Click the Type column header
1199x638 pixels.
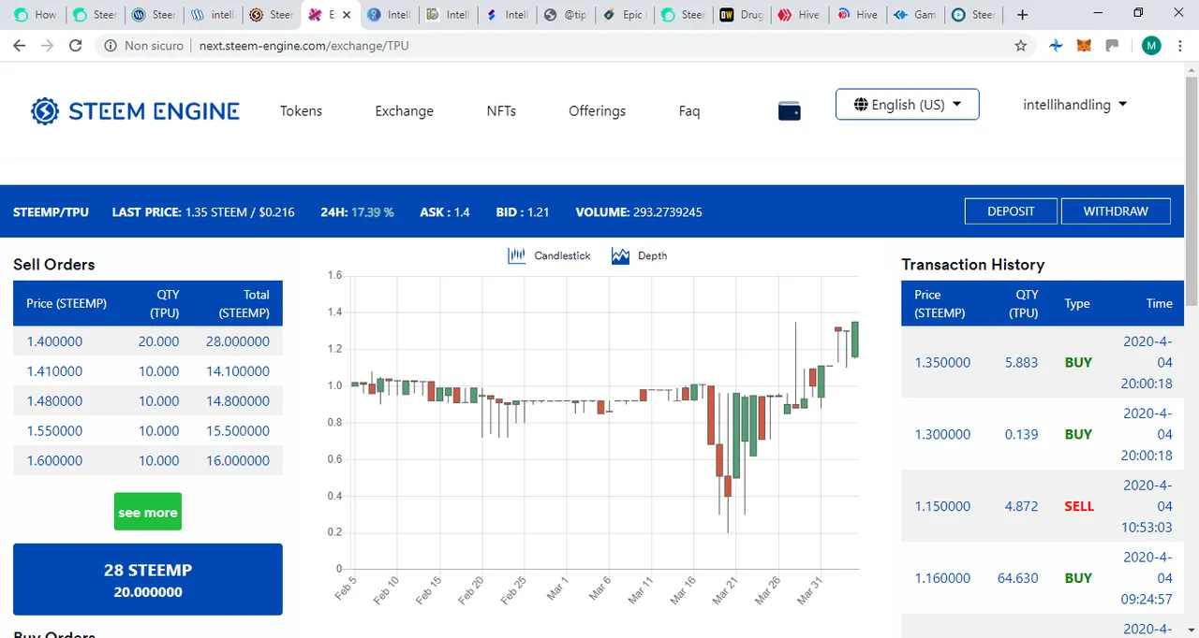tap(1077, 303)
